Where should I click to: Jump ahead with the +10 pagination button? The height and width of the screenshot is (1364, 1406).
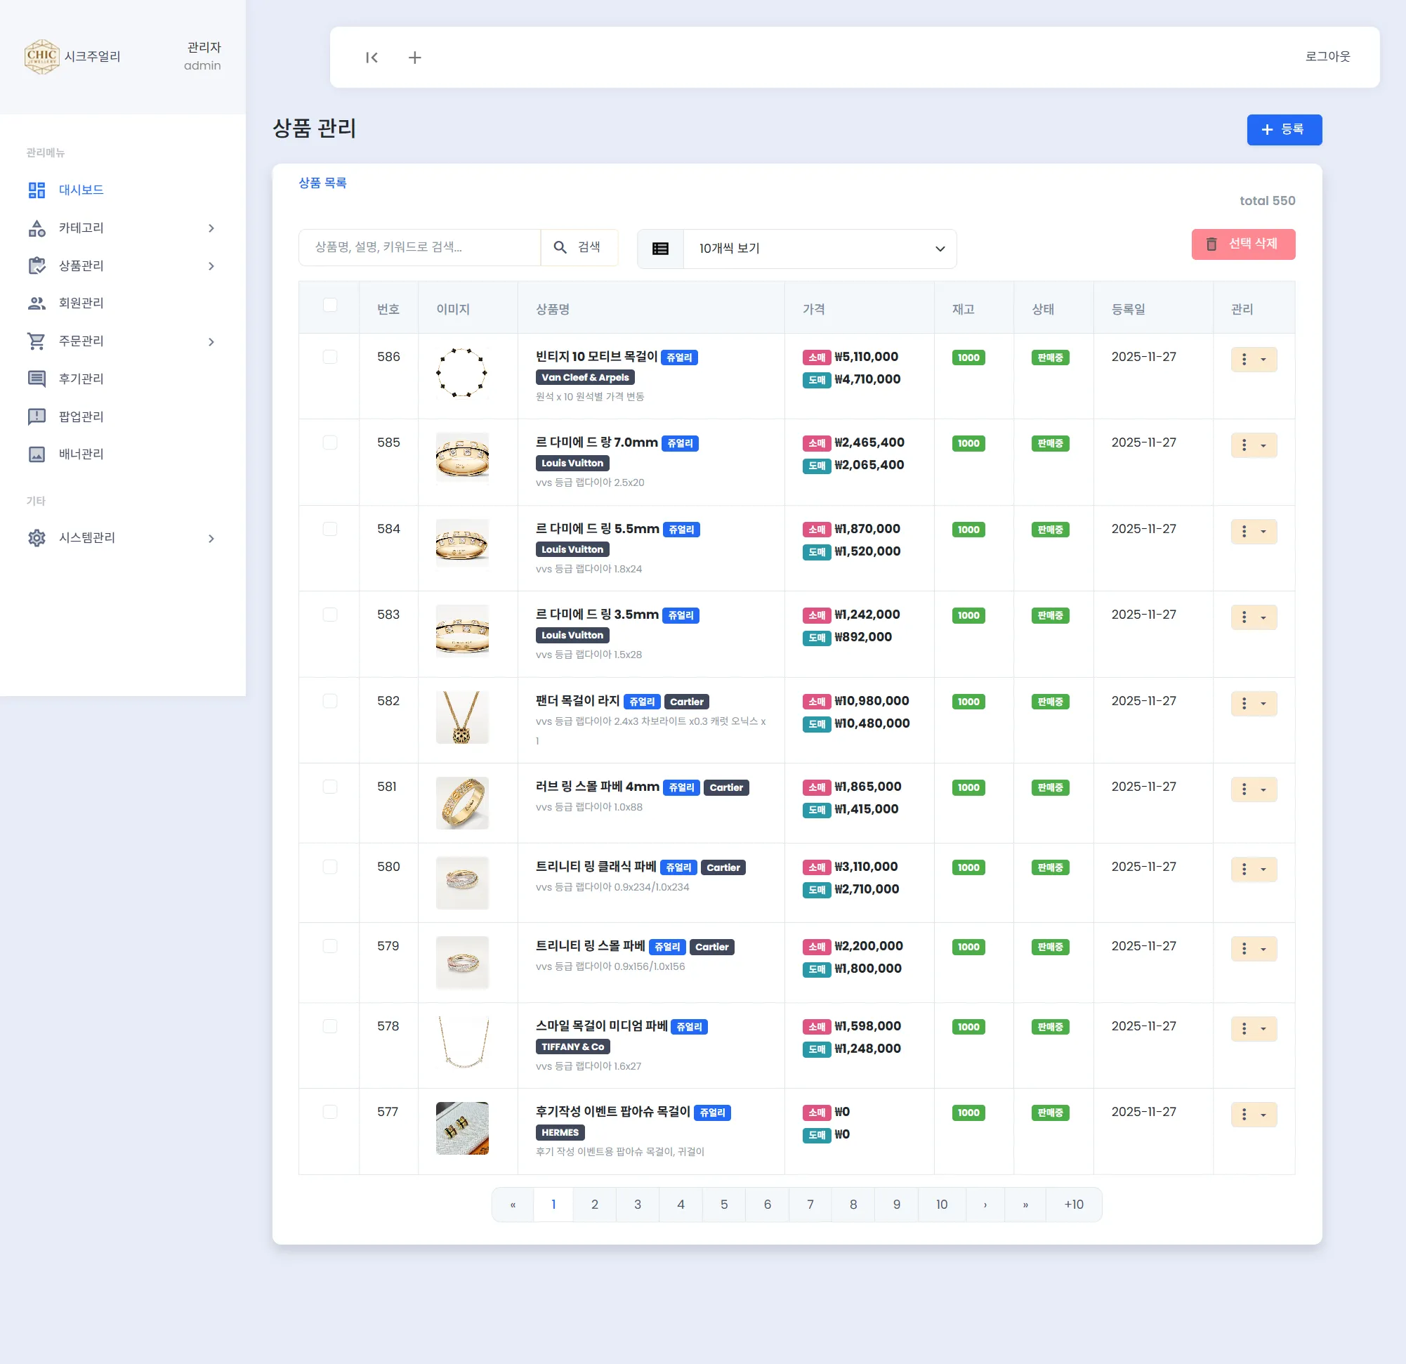[1074, 1205]
